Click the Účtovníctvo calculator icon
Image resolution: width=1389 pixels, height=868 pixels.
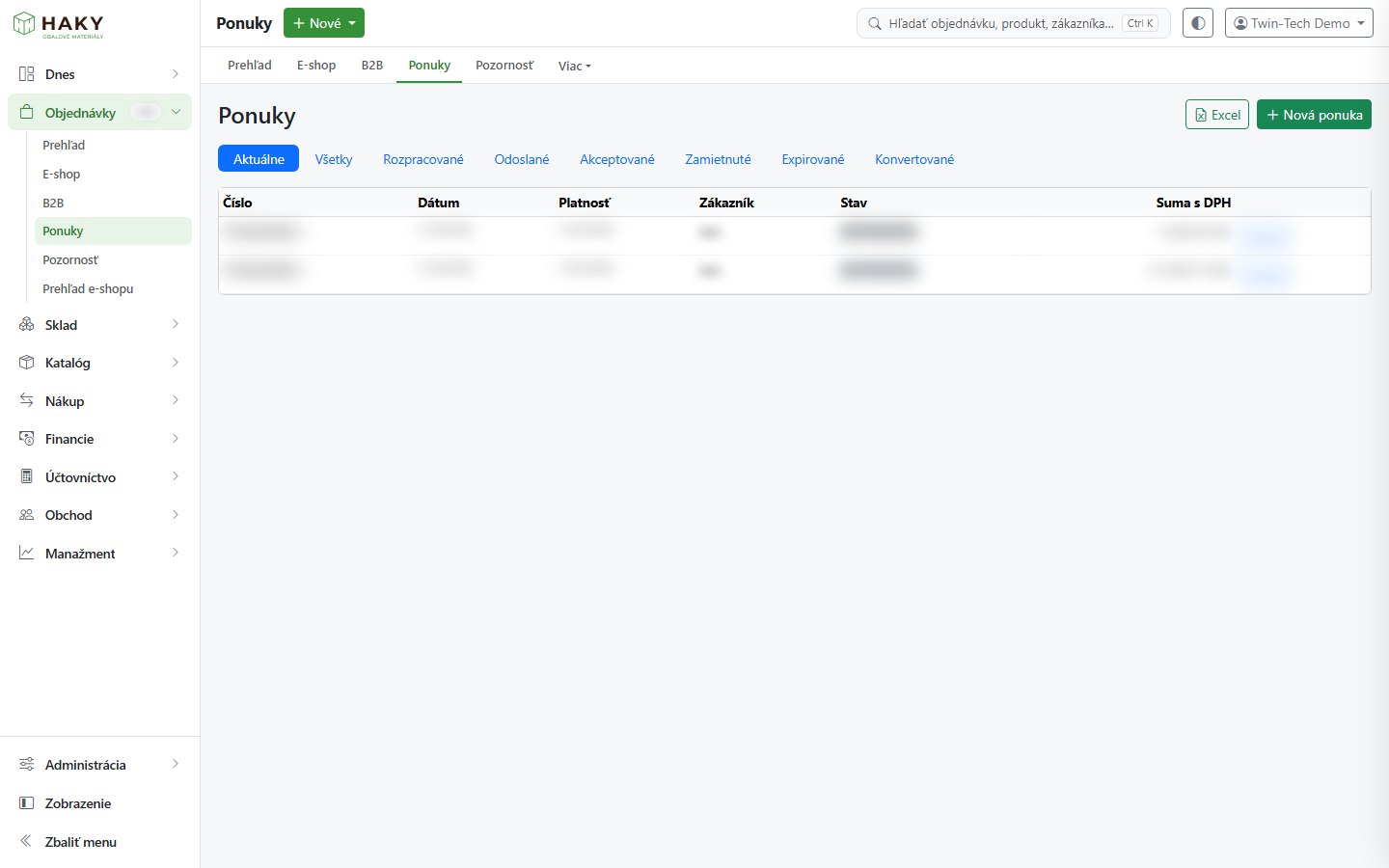27,476
